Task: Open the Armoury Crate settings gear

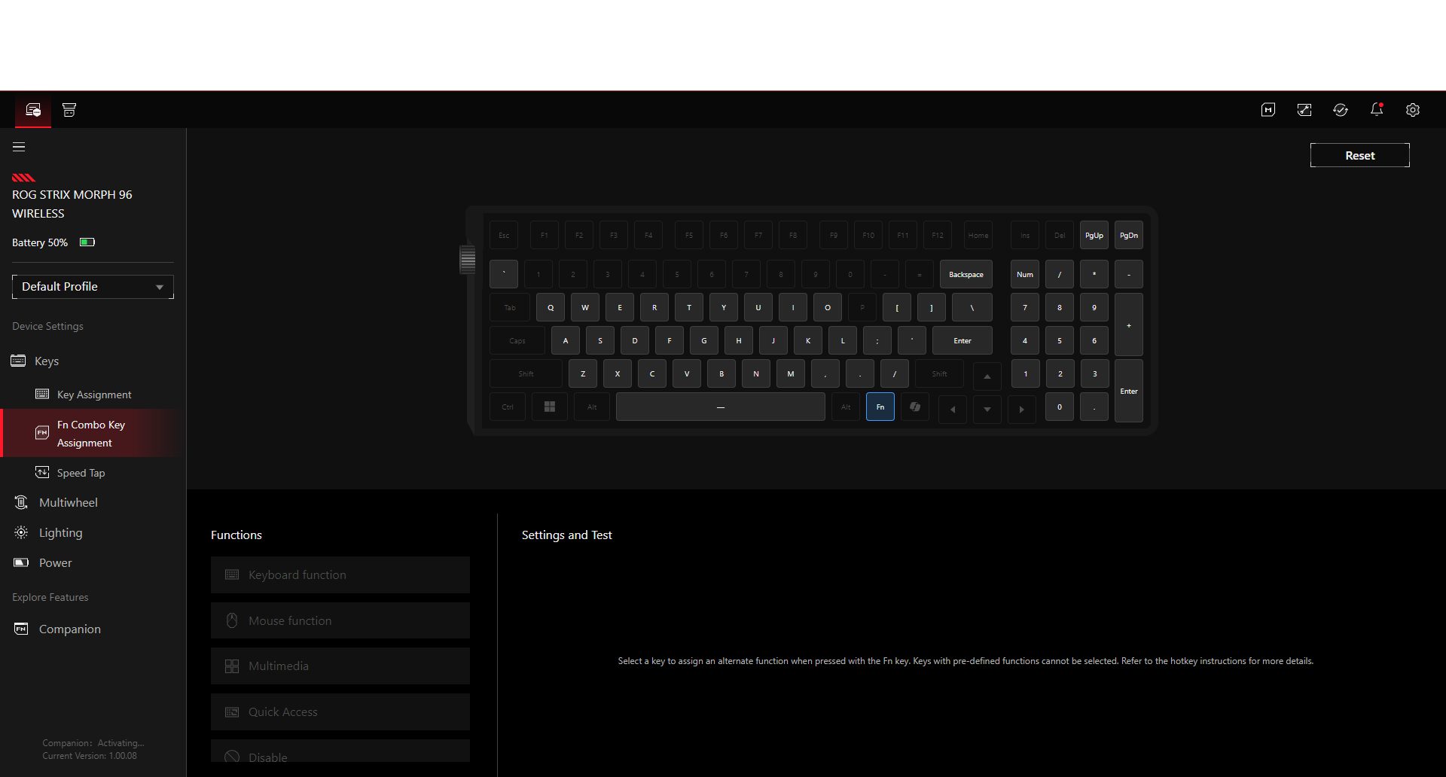Action: 1414,110
